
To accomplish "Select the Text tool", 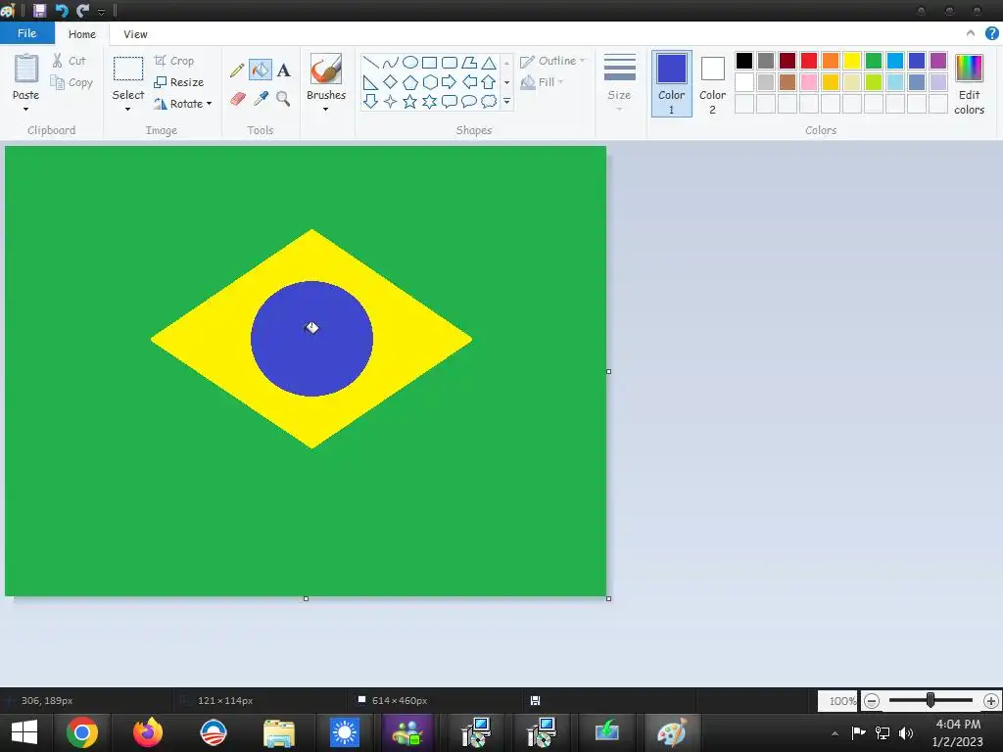I will (x=283, y=70).
